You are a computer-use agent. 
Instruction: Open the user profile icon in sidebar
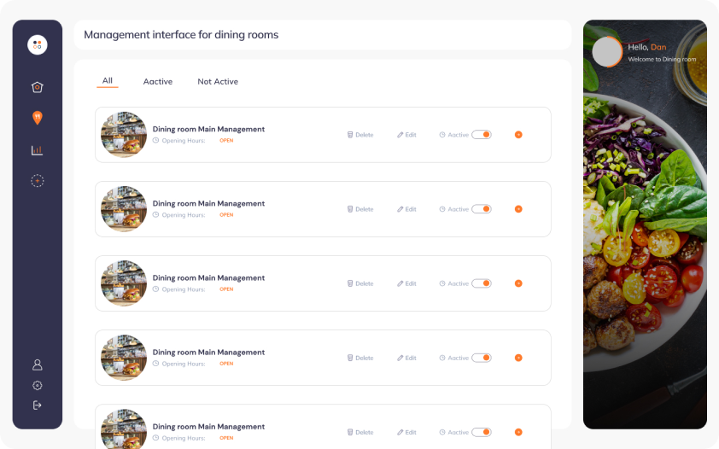tap(37, 364)
